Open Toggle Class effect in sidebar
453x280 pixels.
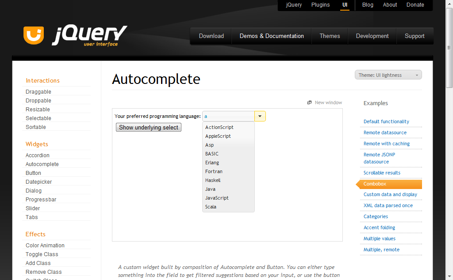tap(42, 254)
